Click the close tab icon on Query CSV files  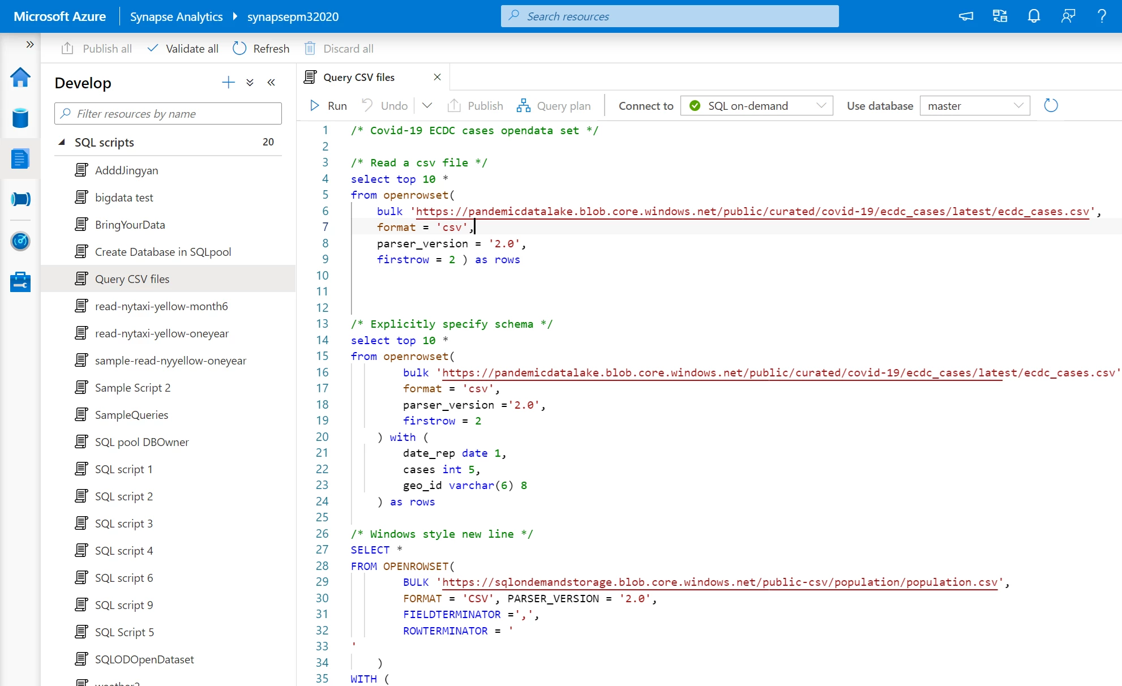coord(438,77)
